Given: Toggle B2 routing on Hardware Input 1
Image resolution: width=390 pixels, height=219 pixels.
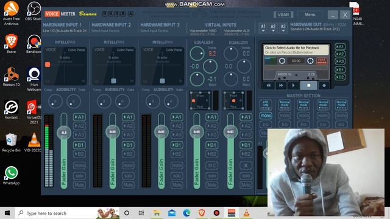Looking at the screenshot, I should pos(79,154).
